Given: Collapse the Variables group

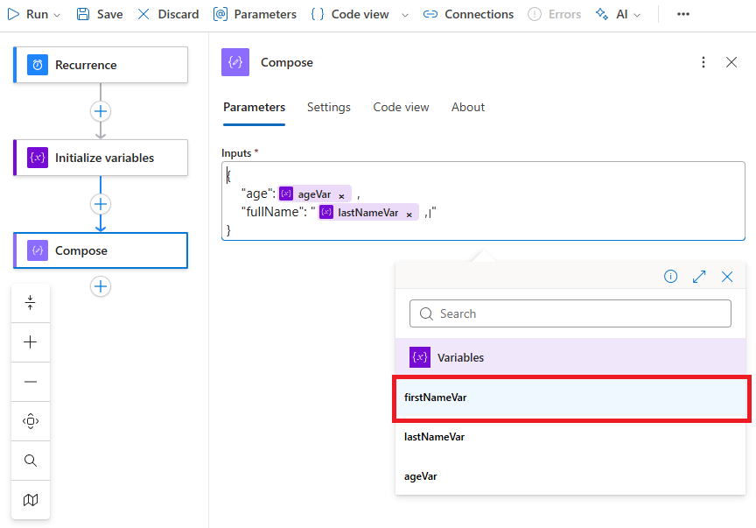Looking at the screenshot, I should click(570, 357).
